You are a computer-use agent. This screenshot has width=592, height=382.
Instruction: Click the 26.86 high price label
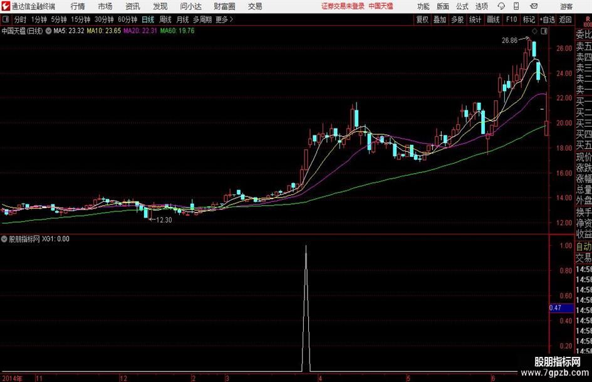509,41
